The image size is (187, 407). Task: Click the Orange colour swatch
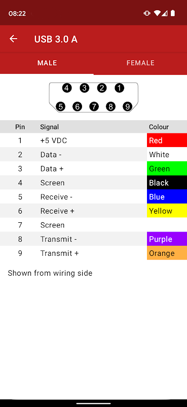[167, 253]
